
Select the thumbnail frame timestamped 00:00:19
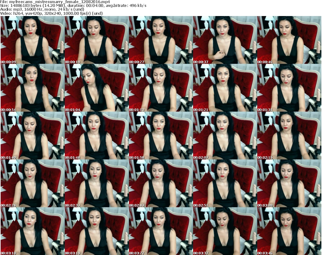tap(97, 40)
